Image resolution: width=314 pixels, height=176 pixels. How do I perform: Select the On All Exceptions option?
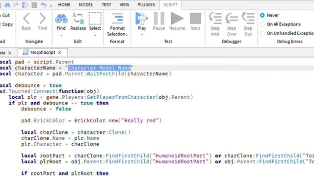point(262,24)
